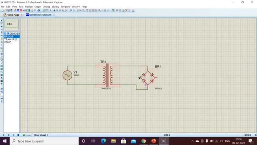
Task: Click the Stop simulation button
Action: (18, 135)
